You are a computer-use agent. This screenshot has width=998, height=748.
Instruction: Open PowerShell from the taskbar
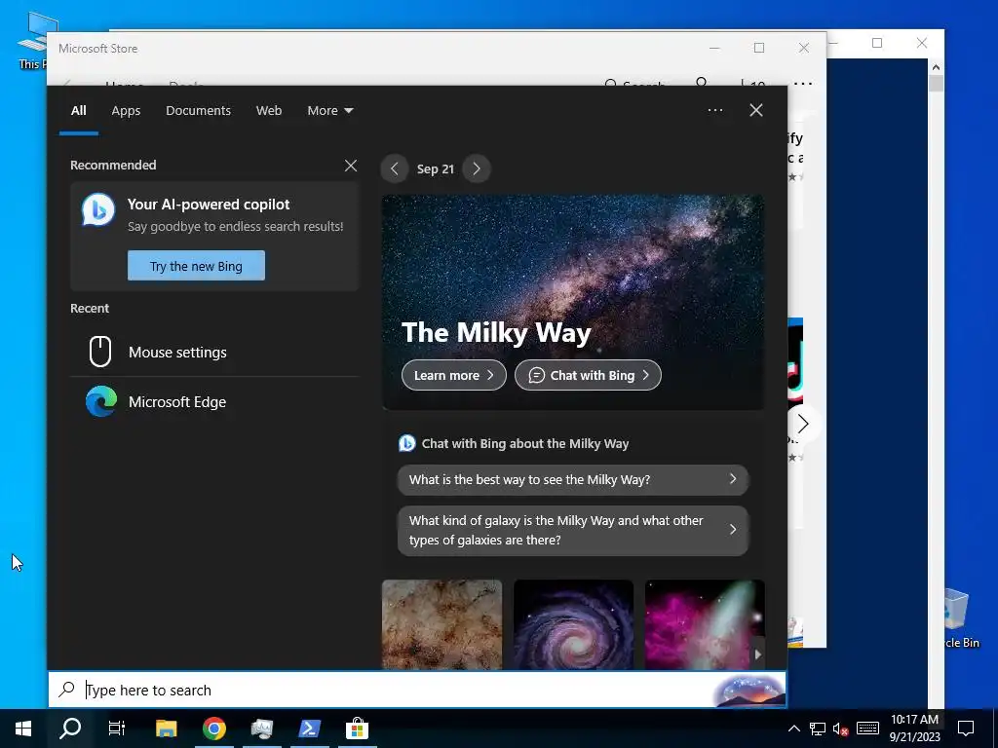point(309,729)
